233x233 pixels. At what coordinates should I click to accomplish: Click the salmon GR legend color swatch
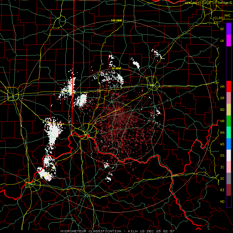(x=229, y=98)
